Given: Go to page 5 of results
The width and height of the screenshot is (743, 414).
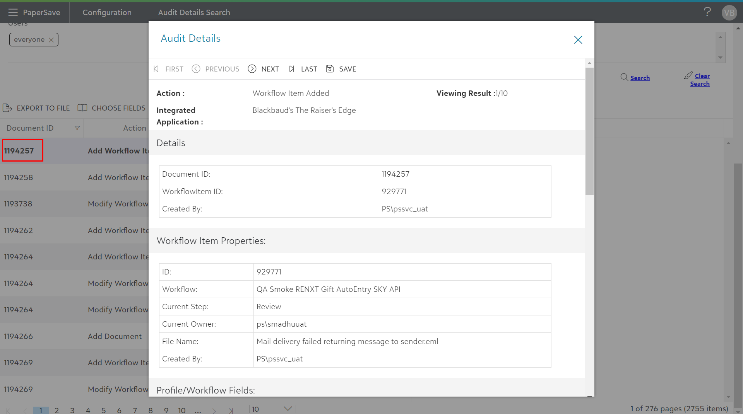Looking at the screenshot, I should coord(104,410).
